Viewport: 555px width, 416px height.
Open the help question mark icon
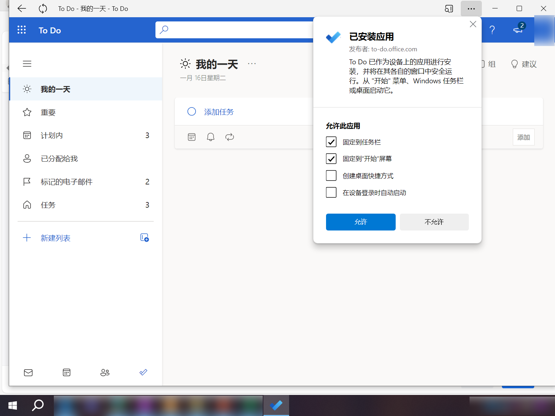[x=492, y=30]
